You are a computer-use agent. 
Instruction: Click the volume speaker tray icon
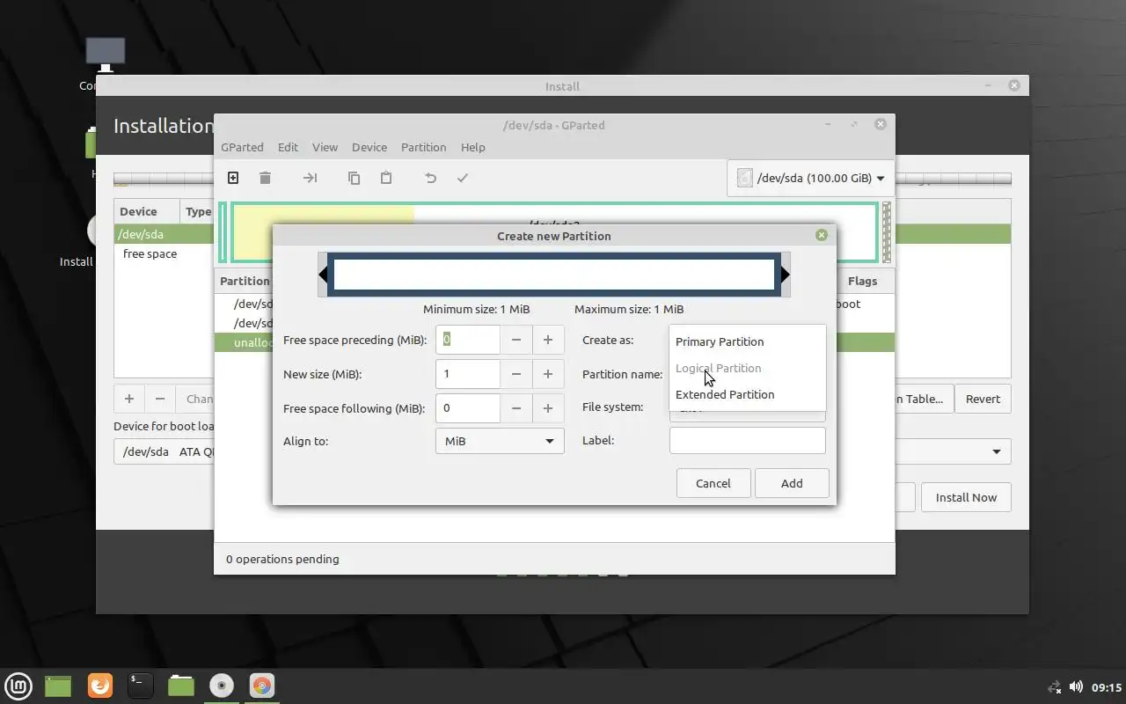(1076, 686)
